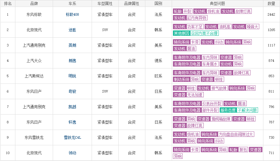This screenshot has height=161, width=280.
Task: Click the 数量 column header
Action: click(271, 3)
